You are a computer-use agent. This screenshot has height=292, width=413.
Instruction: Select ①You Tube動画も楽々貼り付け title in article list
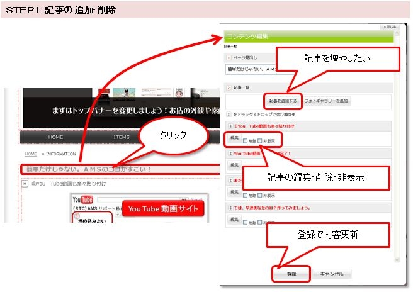point(264,126)
